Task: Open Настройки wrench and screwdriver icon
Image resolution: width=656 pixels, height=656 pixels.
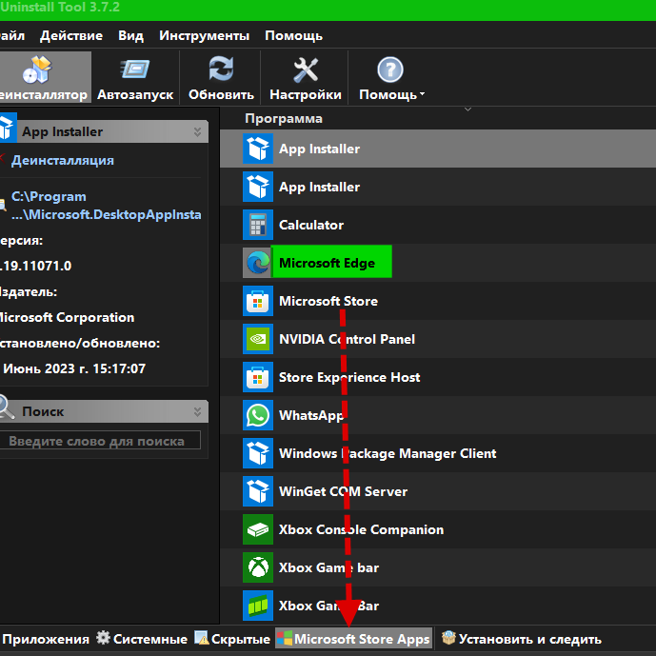Action: [306, 70]
